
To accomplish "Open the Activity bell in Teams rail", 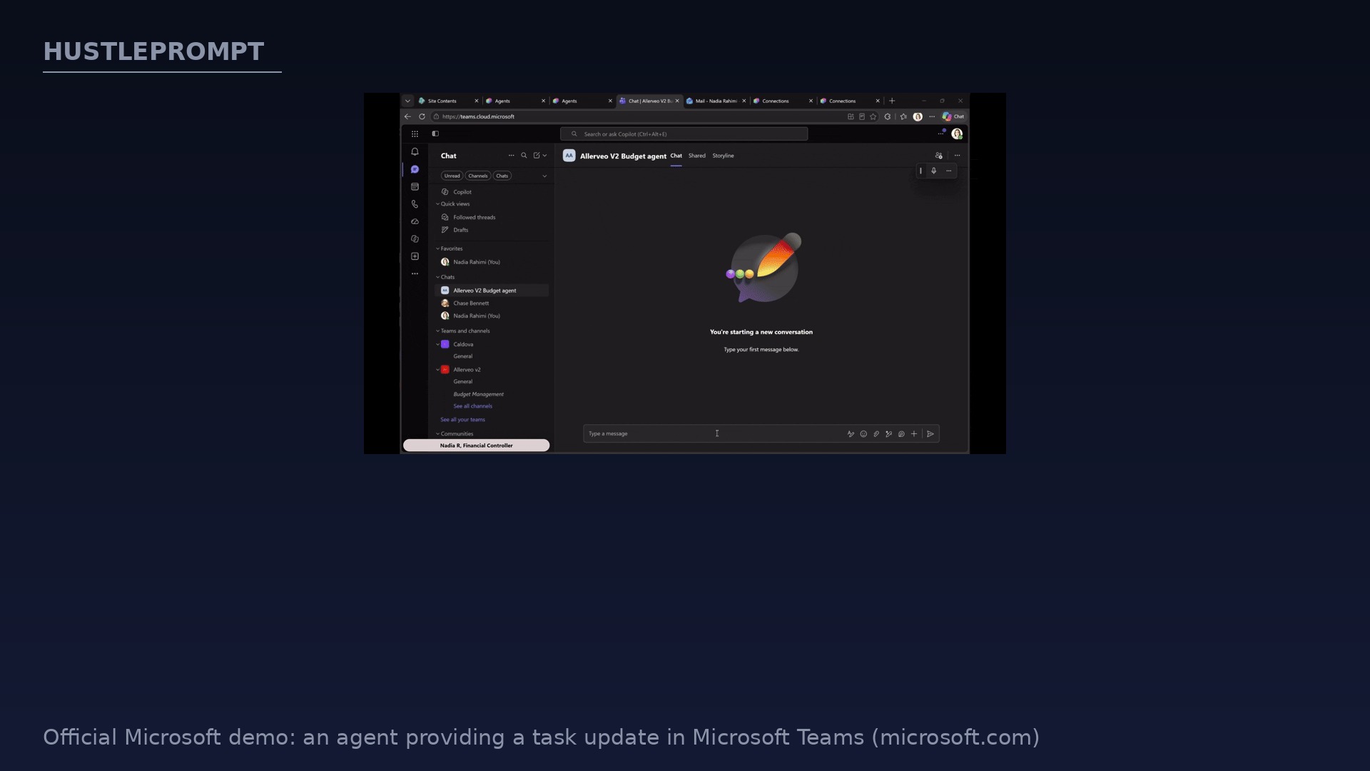I will click(415, 152).
